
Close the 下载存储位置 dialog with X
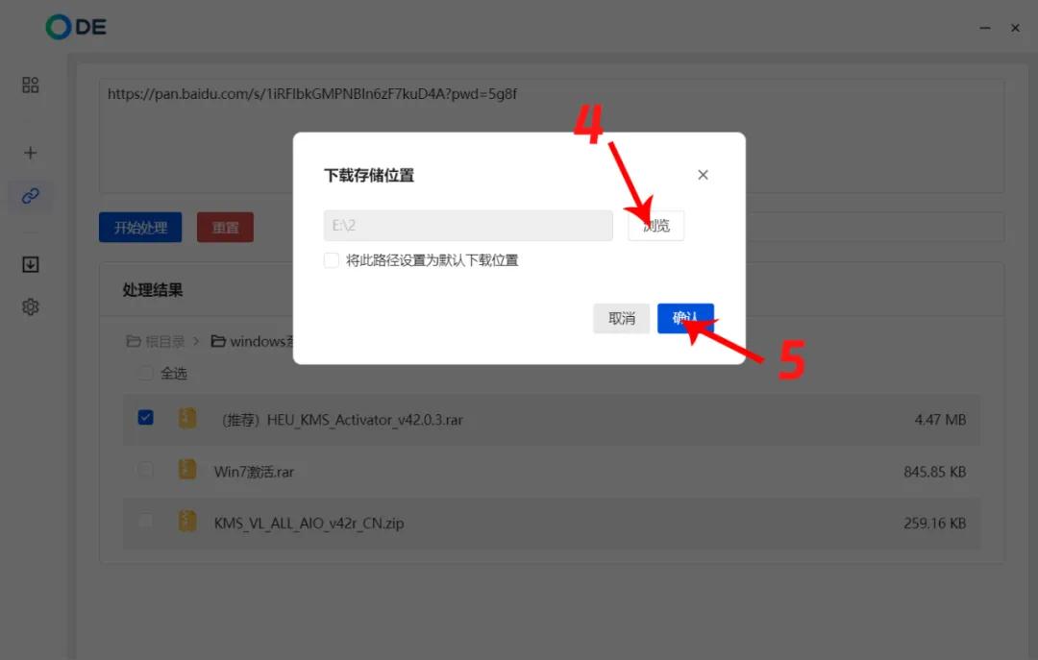[703, 175]
